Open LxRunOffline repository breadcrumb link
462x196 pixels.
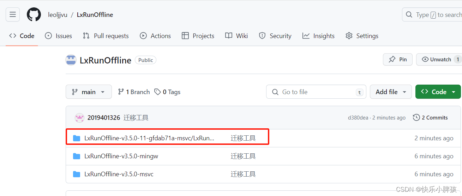tap(95, 15)
